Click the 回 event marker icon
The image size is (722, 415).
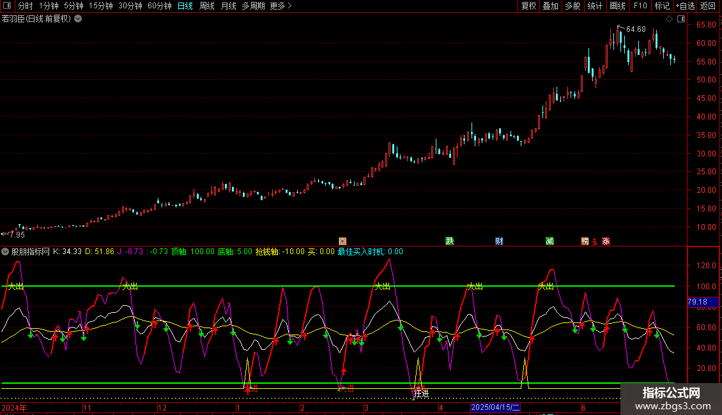(x=342, y=241)
